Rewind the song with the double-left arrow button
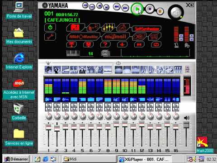Image resolution: width=217 pixels, height=163 pixels. (x=117, y=7)
